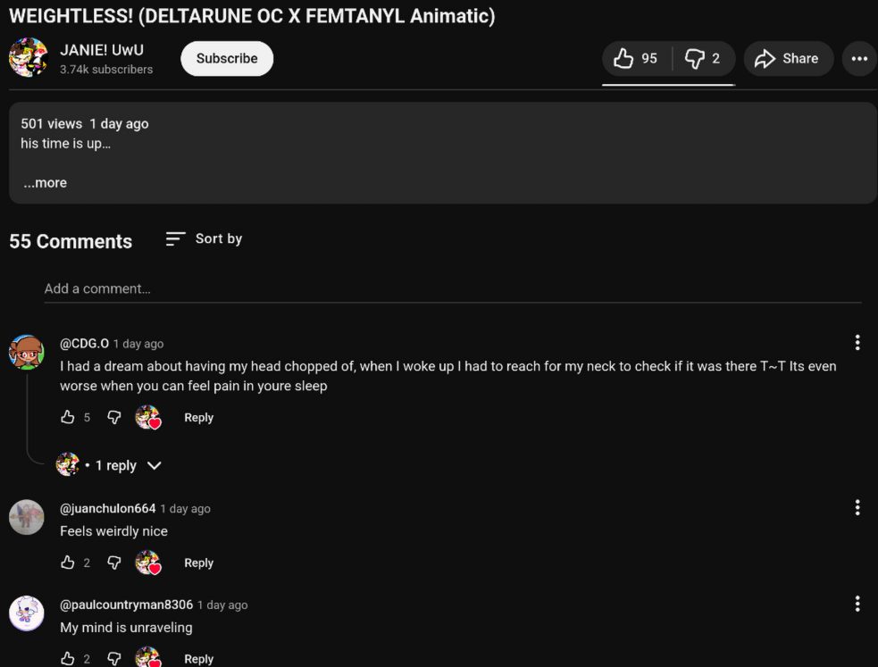
Task: Expand description with ...more
Action: click(45, 183)
